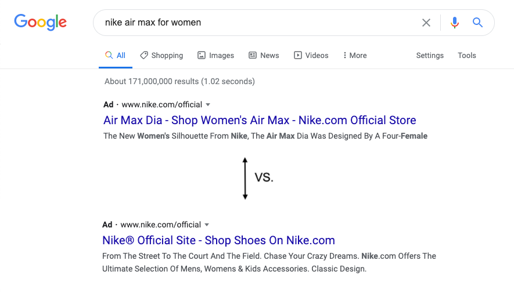Click the second ad's www.nike.com/official URL
Viewport: 514px width, 293px height.
tap(160, 225)
